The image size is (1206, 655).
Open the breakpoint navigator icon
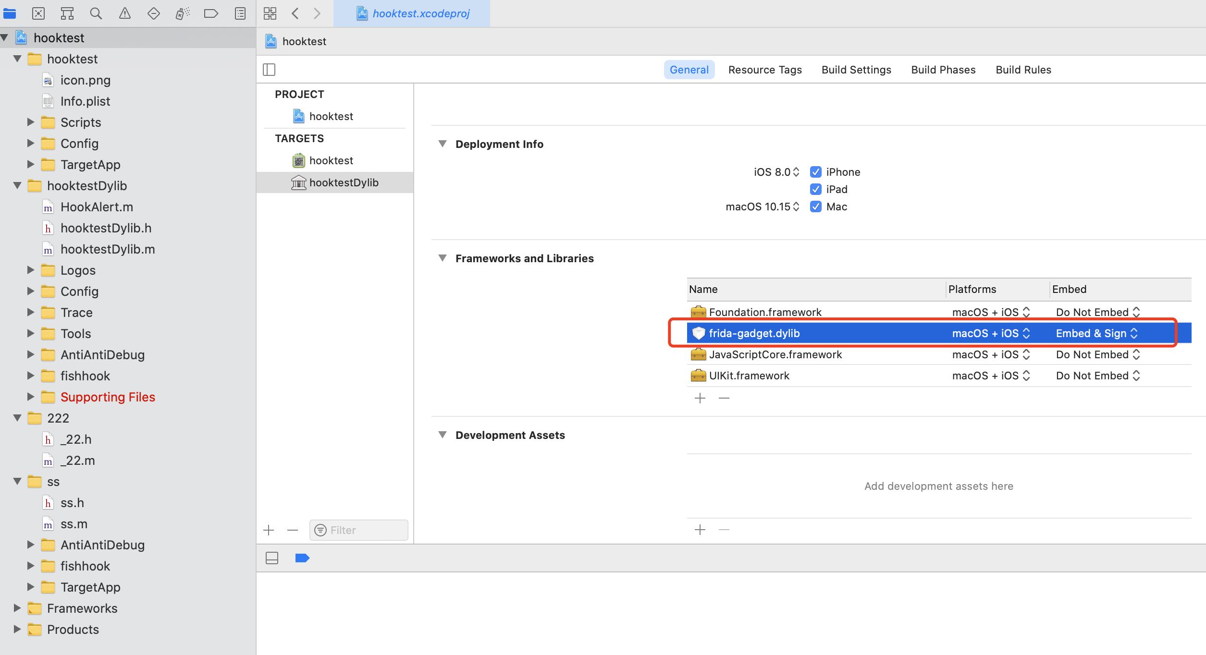(211, 13)
